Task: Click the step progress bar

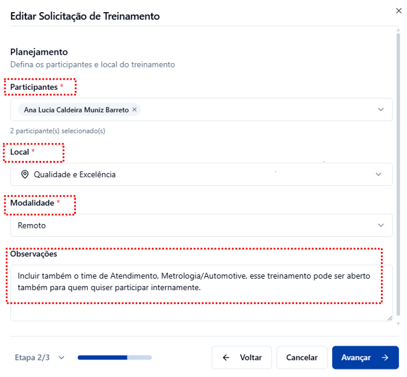Action: pyautogui.click(x=114, y=358)
